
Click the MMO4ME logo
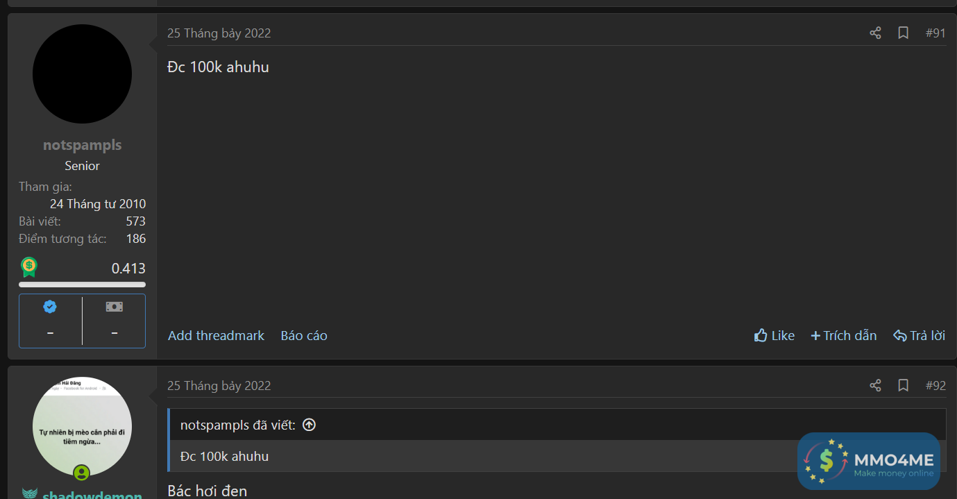click(869, 461)
